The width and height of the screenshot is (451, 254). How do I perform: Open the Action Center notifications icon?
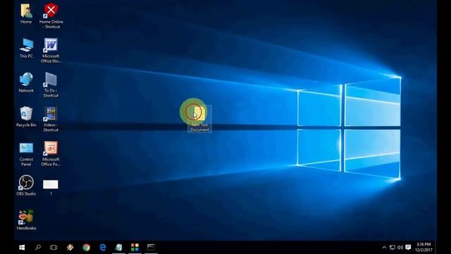tap(408, 248)
